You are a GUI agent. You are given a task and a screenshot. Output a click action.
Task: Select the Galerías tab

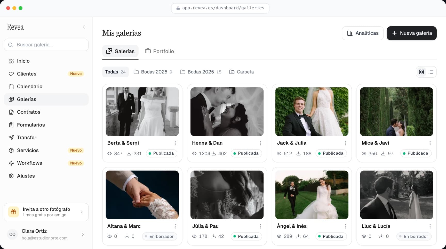click(x=120, y=51)
